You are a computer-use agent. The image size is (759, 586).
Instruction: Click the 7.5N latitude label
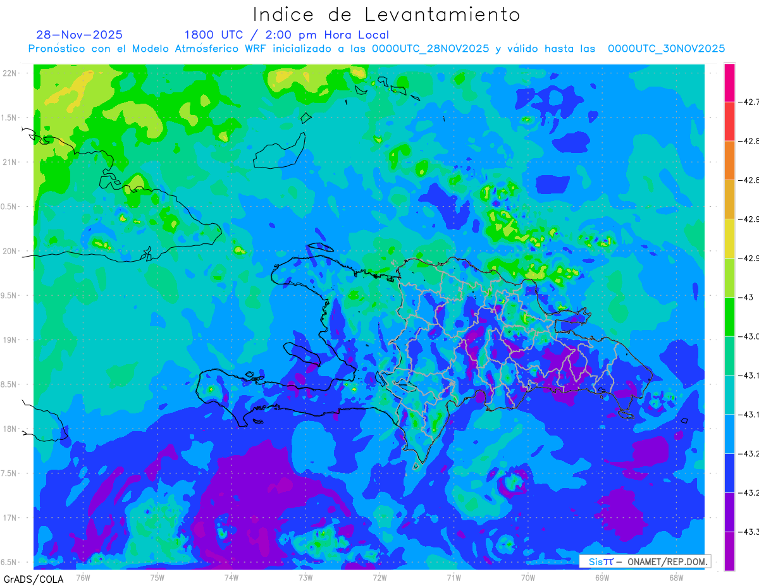pos(8,473)
